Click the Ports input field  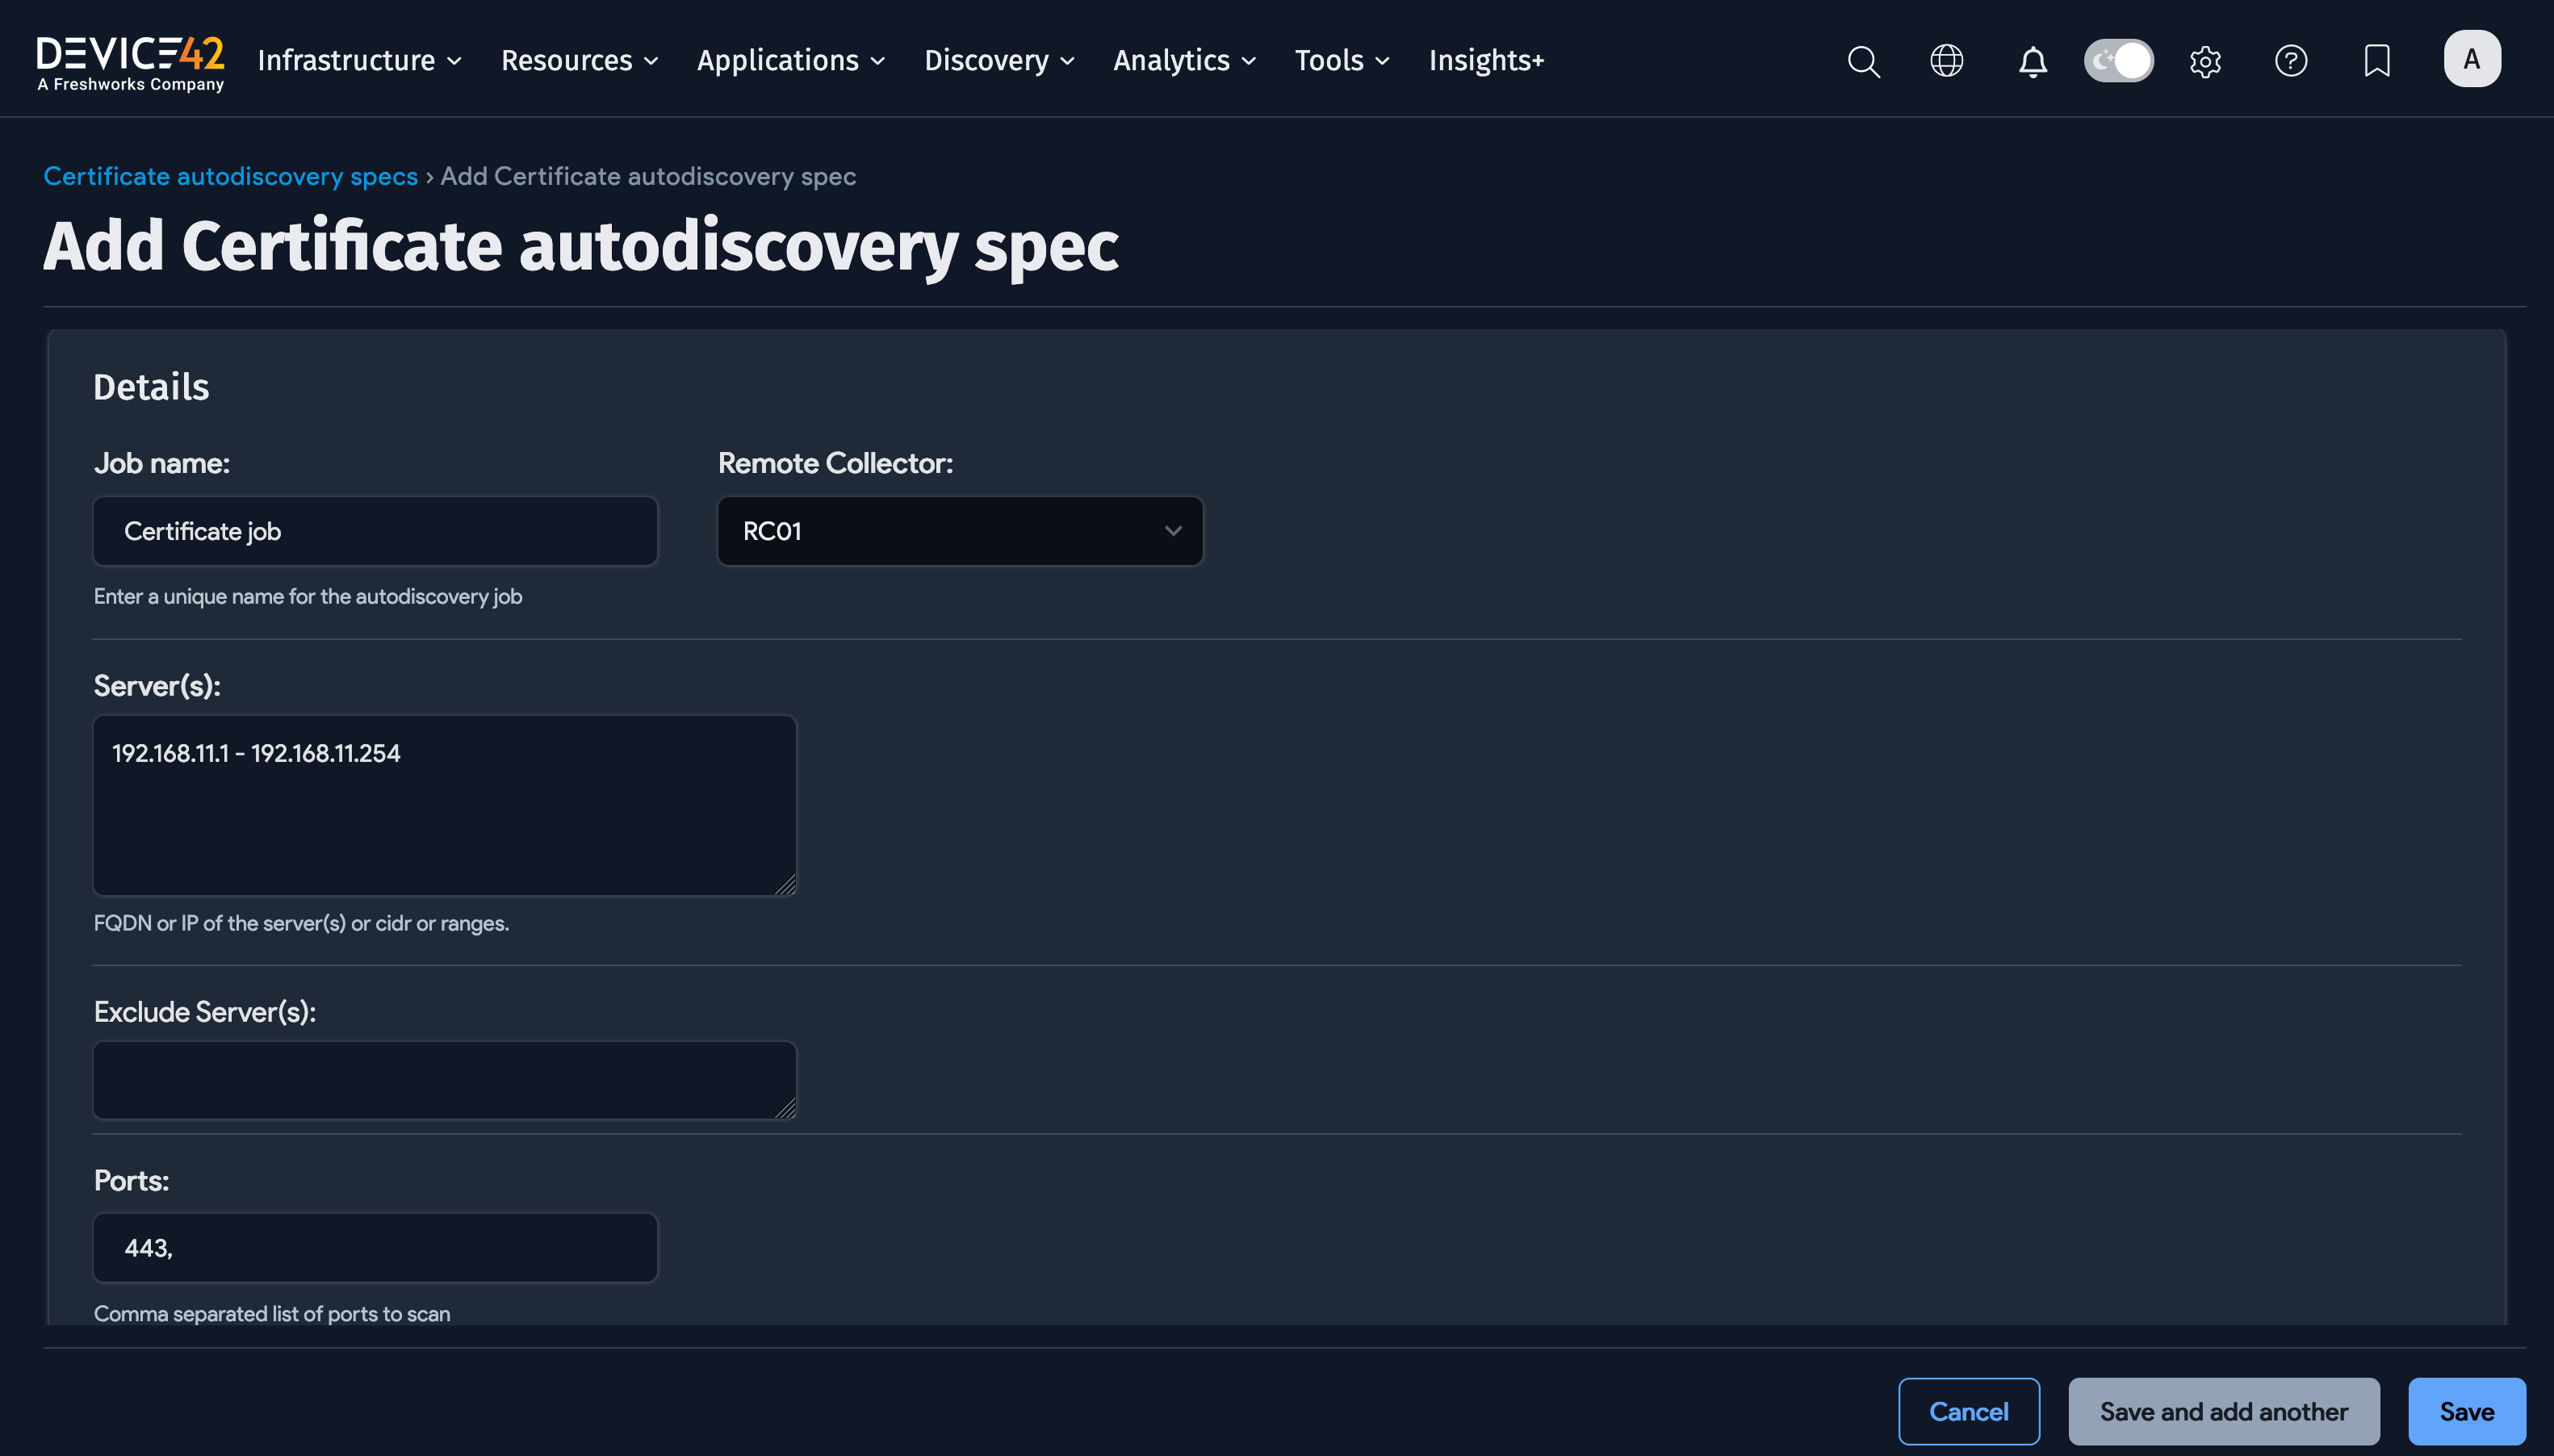click(374, 1247)
